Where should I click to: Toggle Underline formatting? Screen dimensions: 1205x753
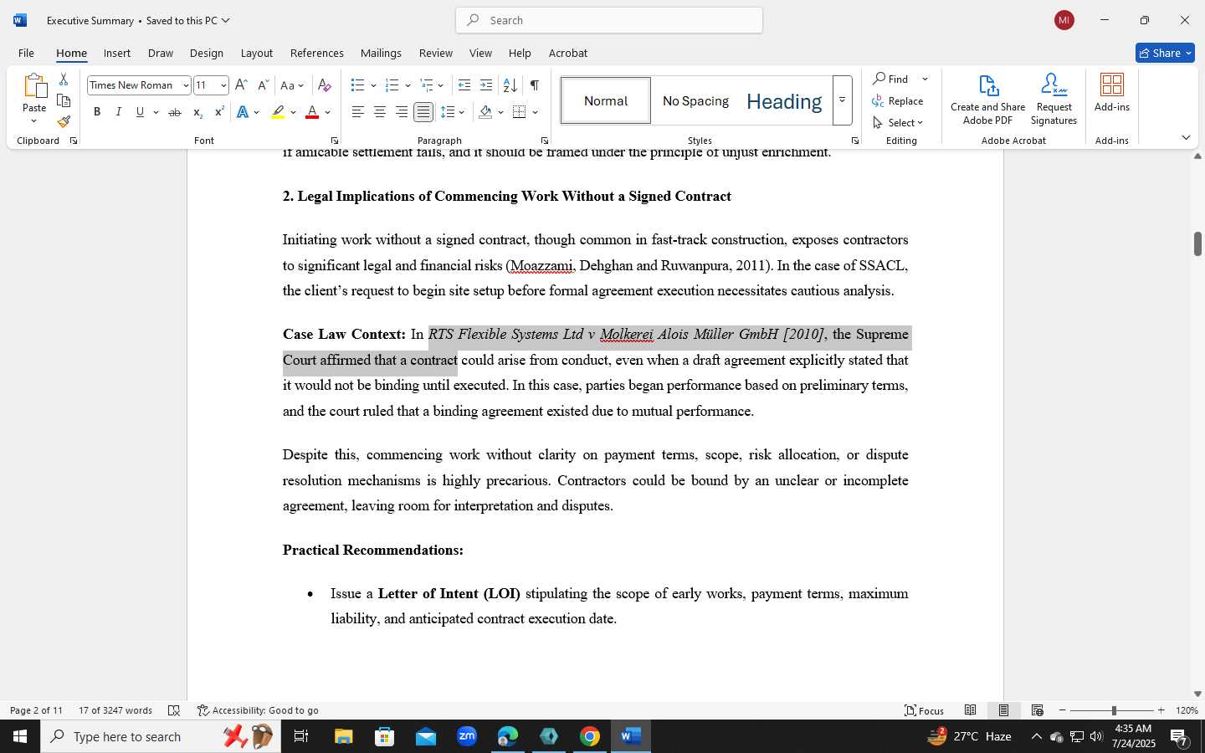click(x=140, y=112)
